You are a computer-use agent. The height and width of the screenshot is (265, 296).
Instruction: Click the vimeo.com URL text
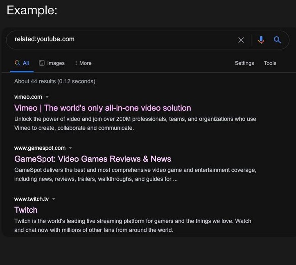click(28, 97)
